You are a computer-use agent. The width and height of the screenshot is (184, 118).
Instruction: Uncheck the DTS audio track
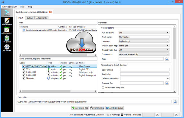click(x=24, y=69)
